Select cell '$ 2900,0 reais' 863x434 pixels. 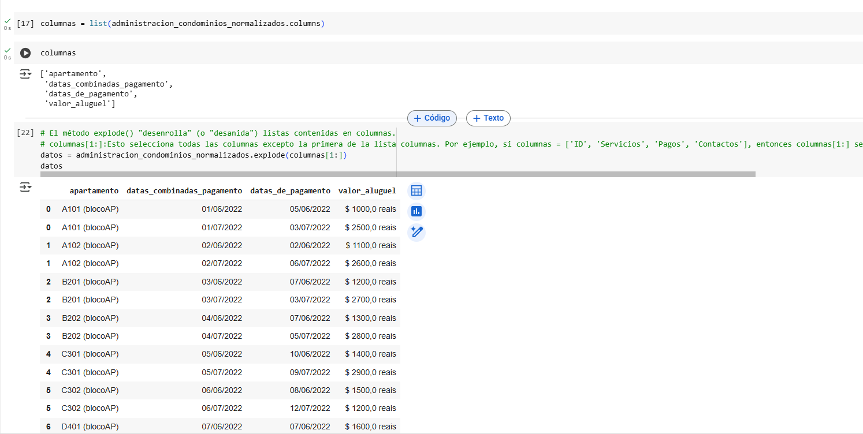click(x=370, y=372)
